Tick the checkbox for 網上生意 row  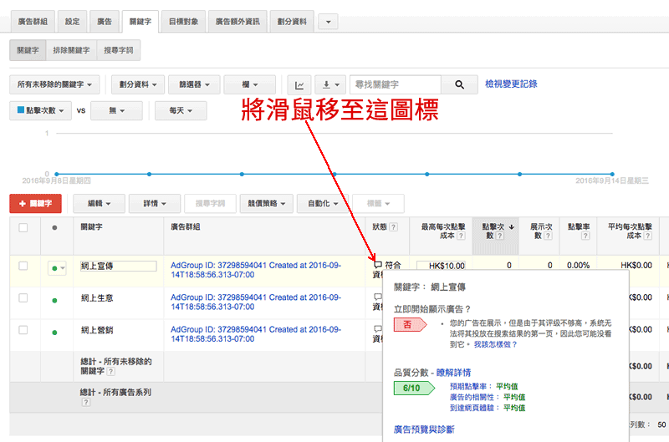pos(23,298)
